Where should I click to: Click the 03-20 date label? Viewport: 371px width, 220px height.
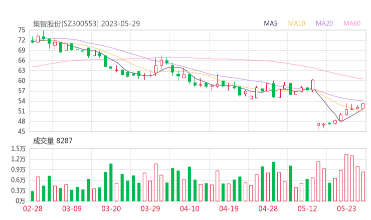pos(111,208)
